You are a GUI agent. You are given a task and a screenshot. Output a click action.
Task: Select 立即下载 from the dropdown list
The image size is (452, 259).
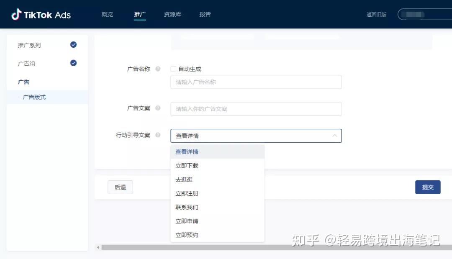(x=187, y=165)
